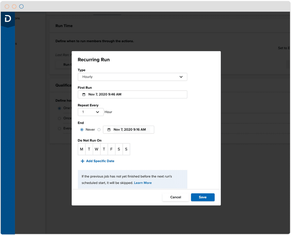Select the Never end radio button
The image size is (291, 235).
click(x=82, y=130)
